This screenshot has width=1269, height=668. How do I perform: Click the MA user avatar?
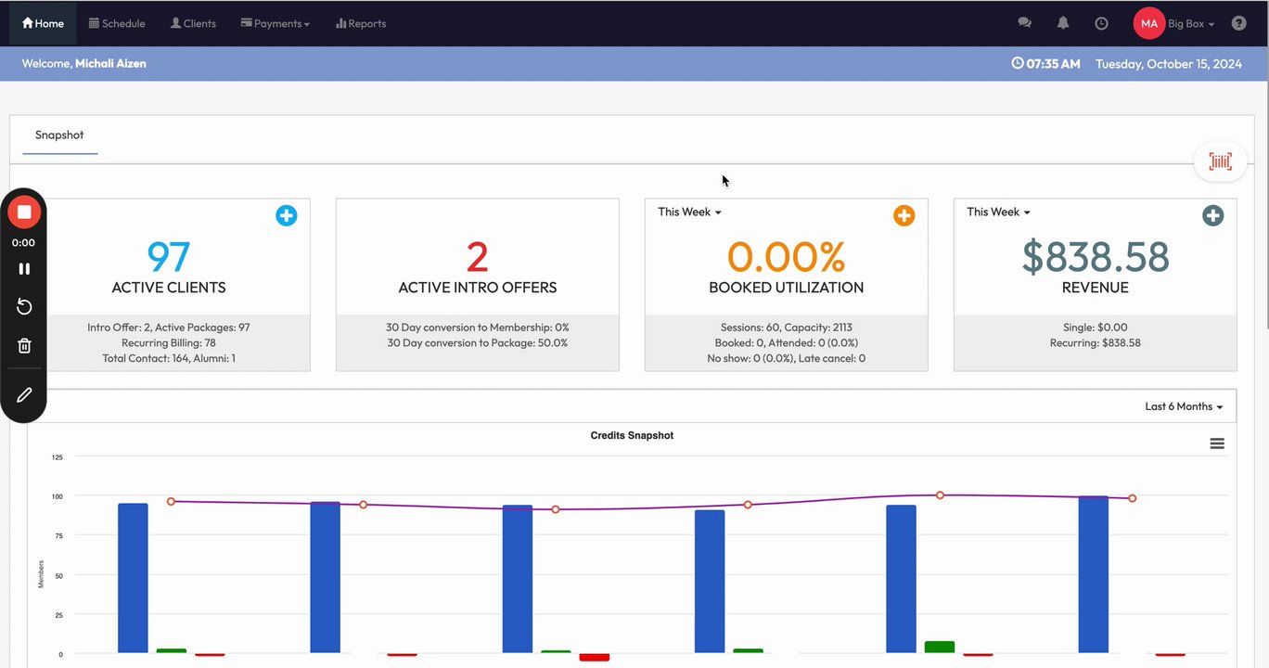pos(1149,23)
